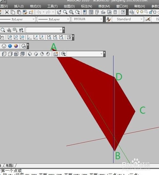Open the 工具(T) menu
Image resolution: width=159 pixels, height=175 pixels.
tap(52, 6)
